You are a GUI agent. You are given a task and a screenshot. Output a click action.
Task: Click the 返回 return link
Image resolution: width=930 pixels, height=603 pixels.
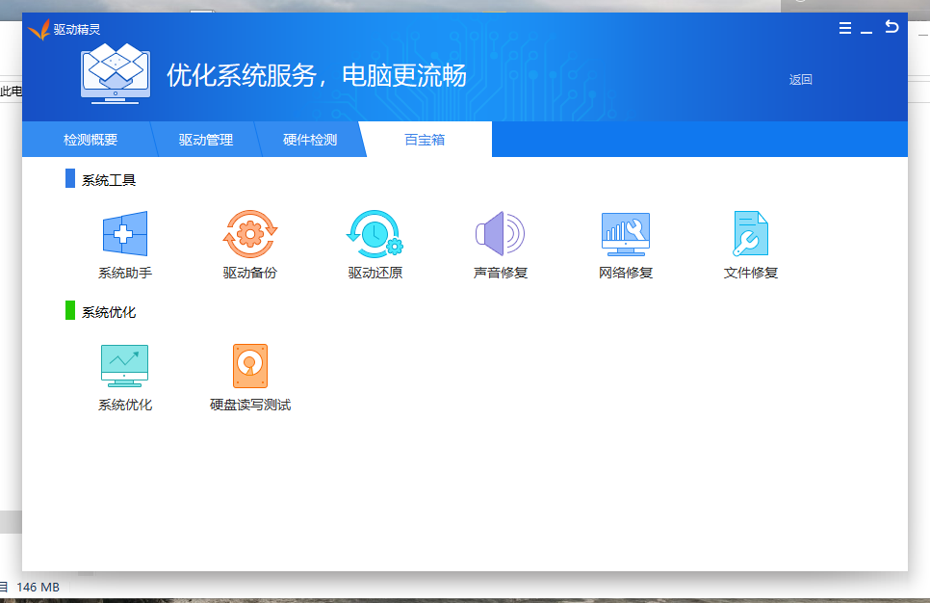click(802, 79)
